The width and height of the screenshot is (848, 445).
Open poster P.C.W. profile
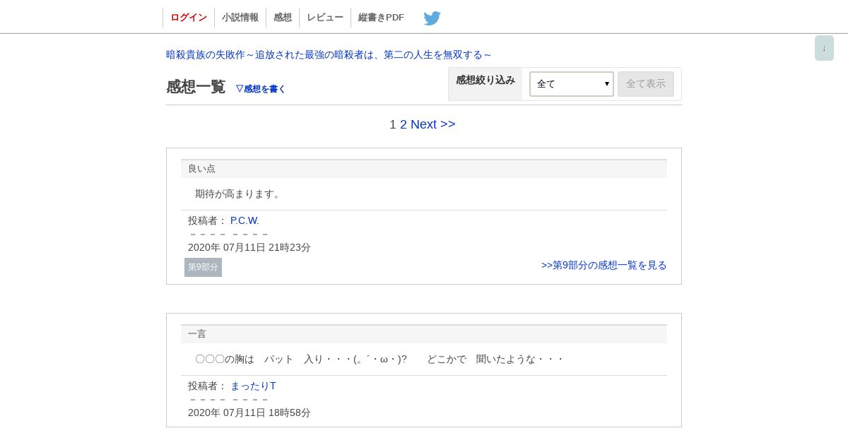pyautogui.click(x=245, y=220)
